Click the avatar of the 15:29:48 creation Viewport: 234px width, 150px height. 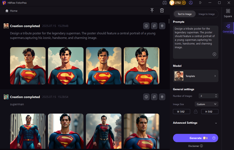pos(6,26)
